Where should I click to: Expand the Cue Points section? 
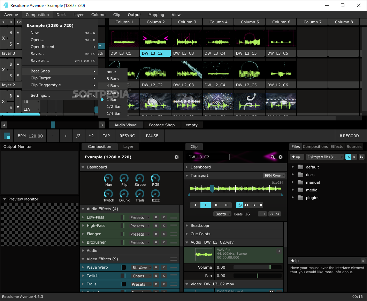click(187, 234)
